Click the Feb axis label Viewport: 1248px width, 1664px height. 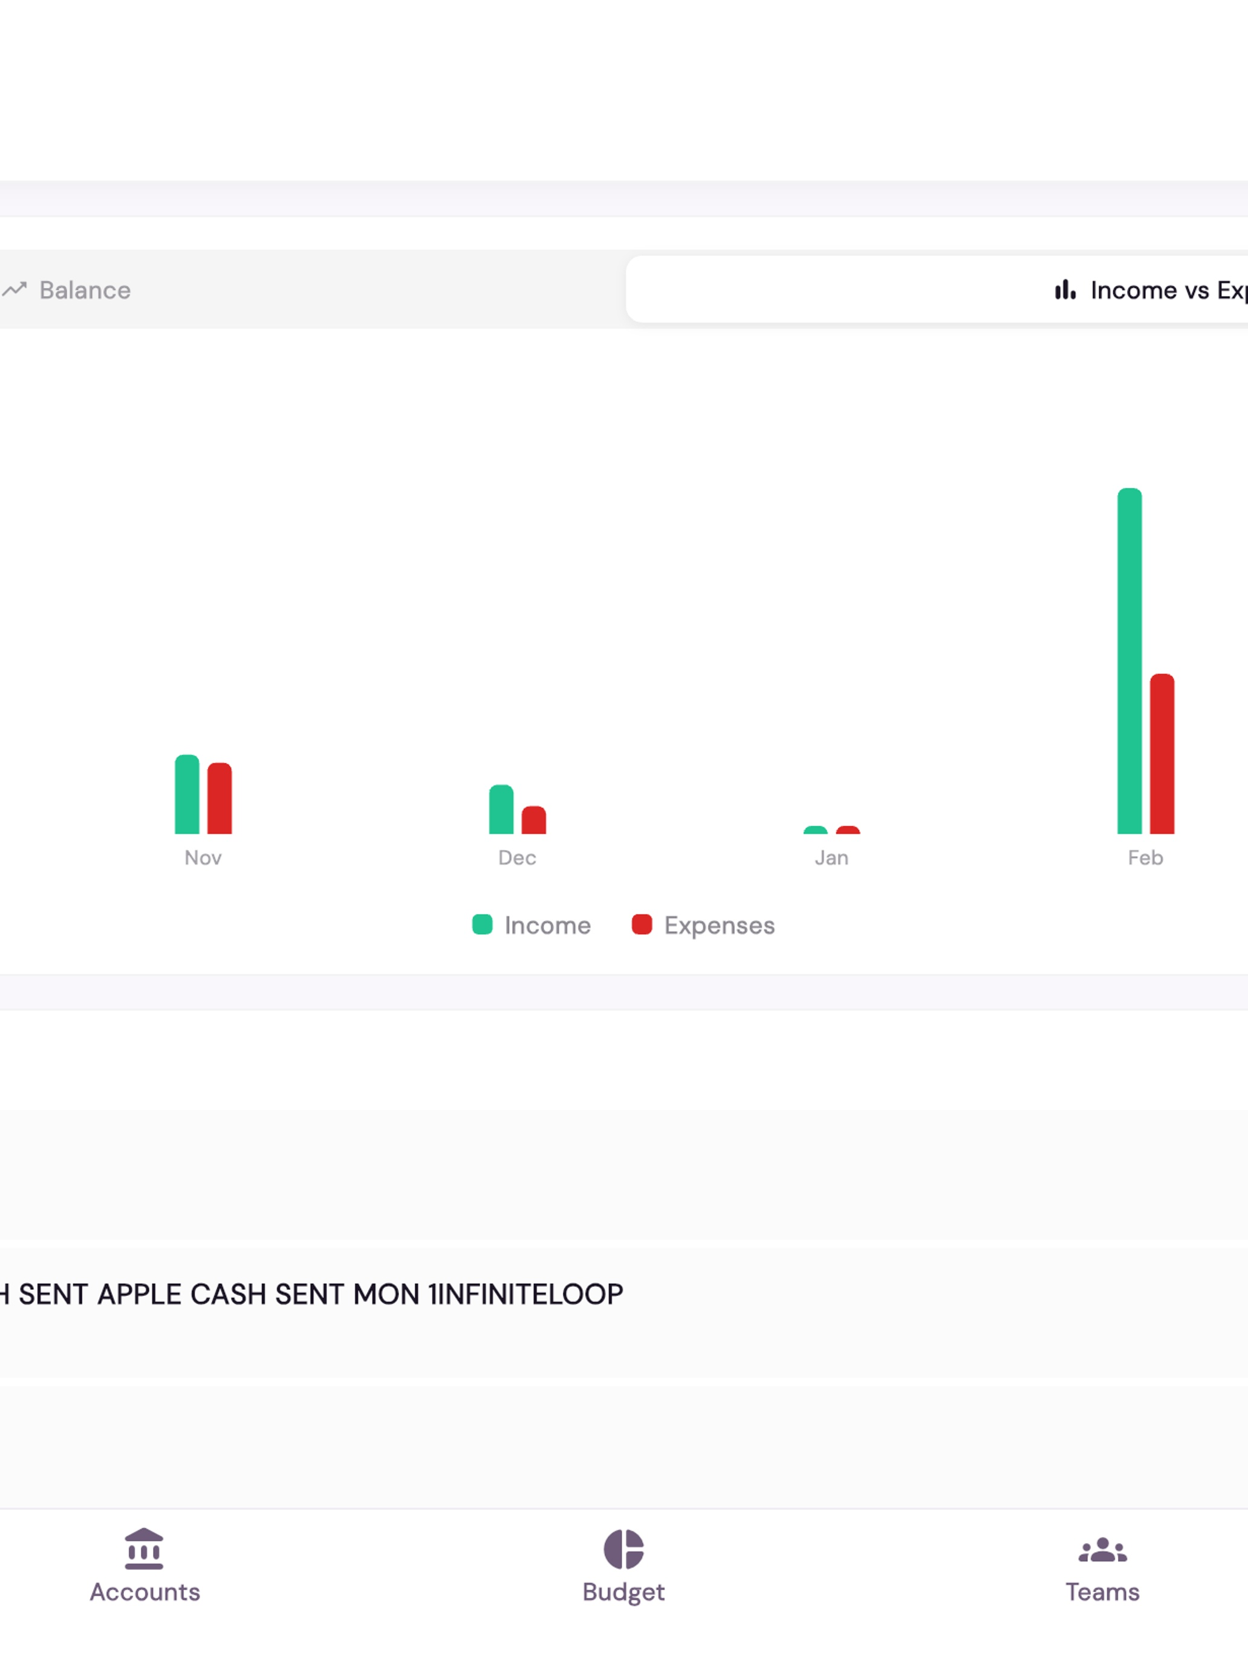[1145, 857]
